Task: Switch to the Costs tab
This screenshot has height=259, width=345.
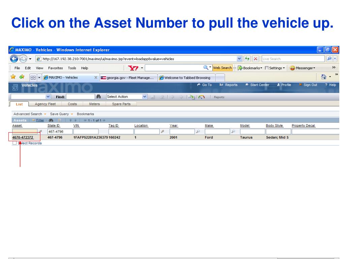Action: pos(72,104)
